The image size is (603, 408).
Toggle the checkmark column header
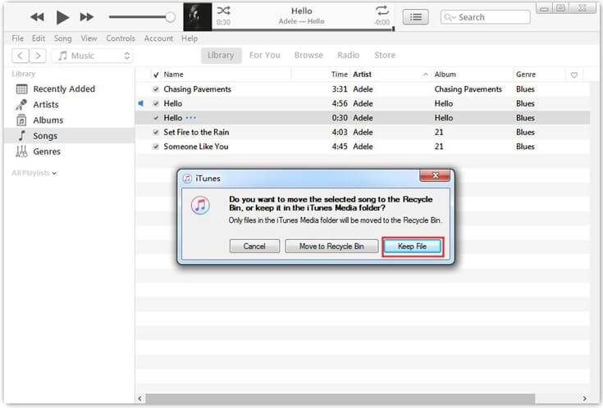[156, 75]
